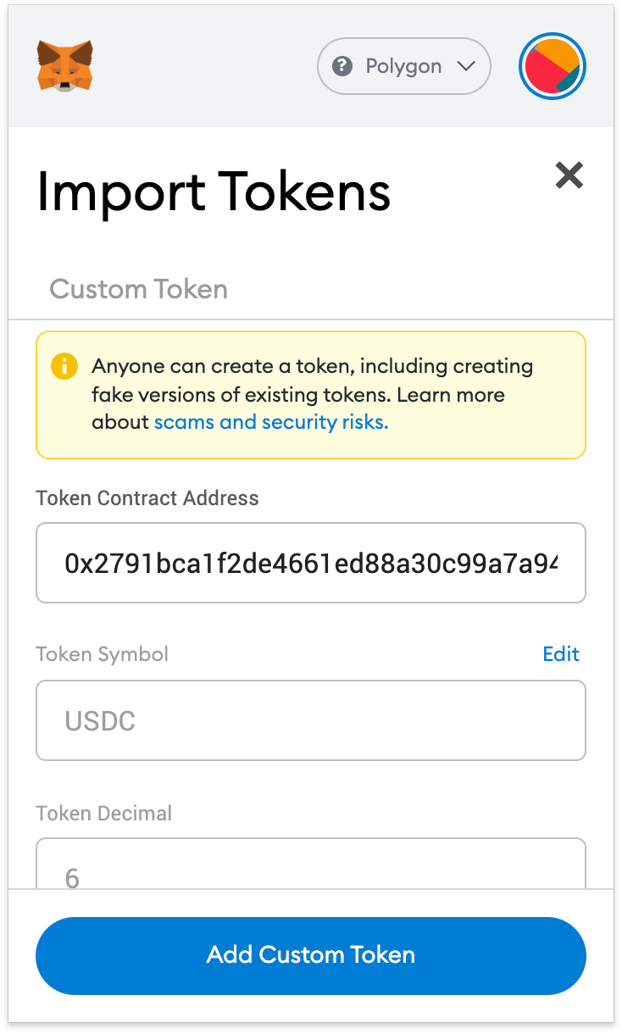
Task: Open the Polygon network dropdown
Action: pos(403,66)
